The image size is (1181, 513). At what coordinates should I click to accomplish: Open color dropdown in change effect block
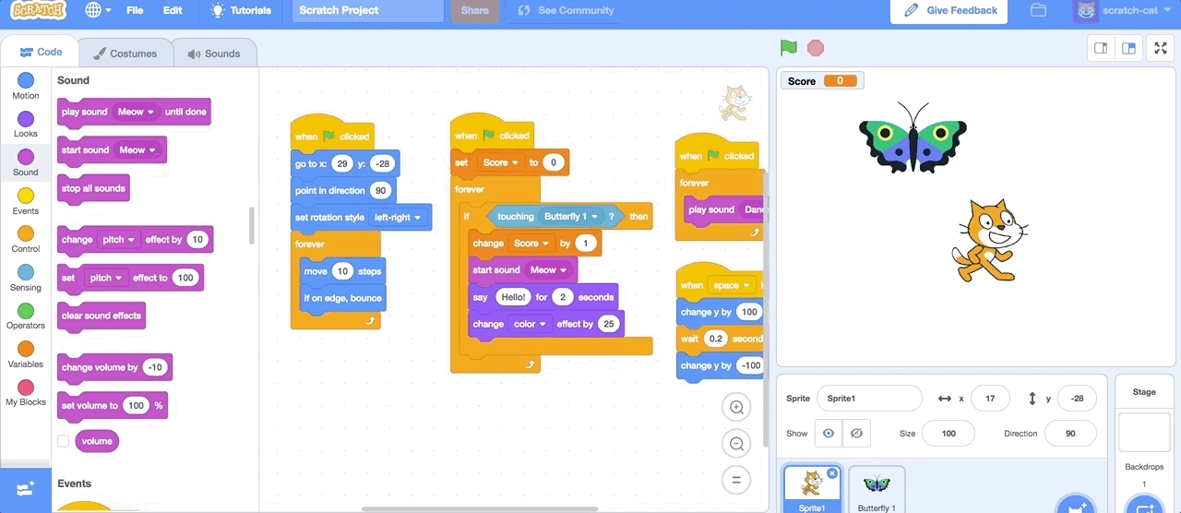530,324
